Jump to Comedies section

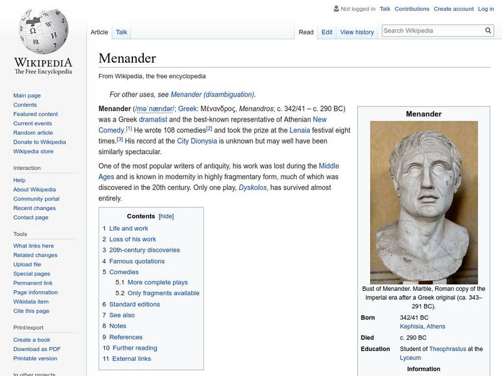click(124, 273)
